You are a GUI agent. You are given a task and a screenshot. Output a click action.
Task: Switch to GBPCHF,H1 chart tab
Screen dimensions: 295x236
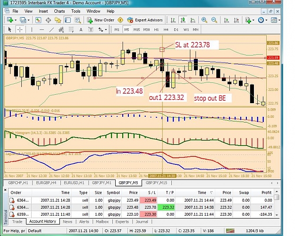(18, 183)
